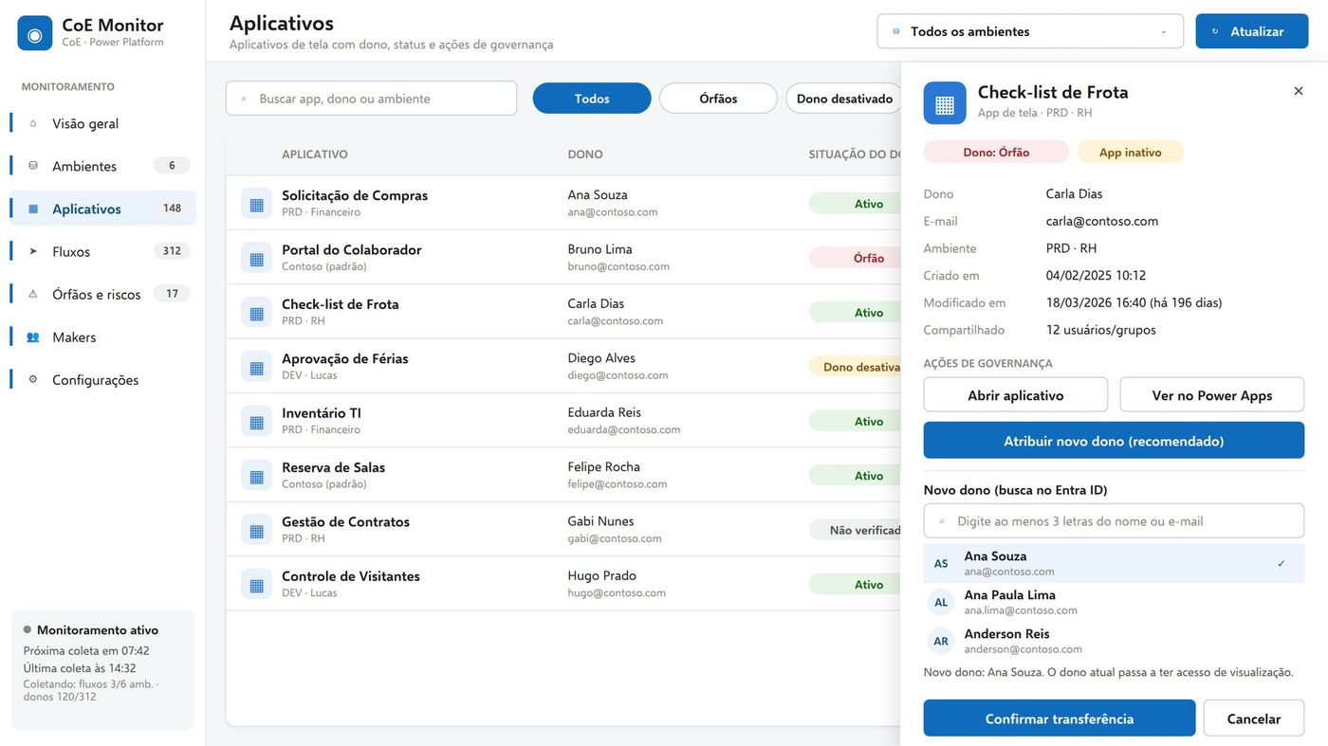Click the Controle de Visitantes app icon
This screenshot has height=746, width=1328.
tap(256, 584)
